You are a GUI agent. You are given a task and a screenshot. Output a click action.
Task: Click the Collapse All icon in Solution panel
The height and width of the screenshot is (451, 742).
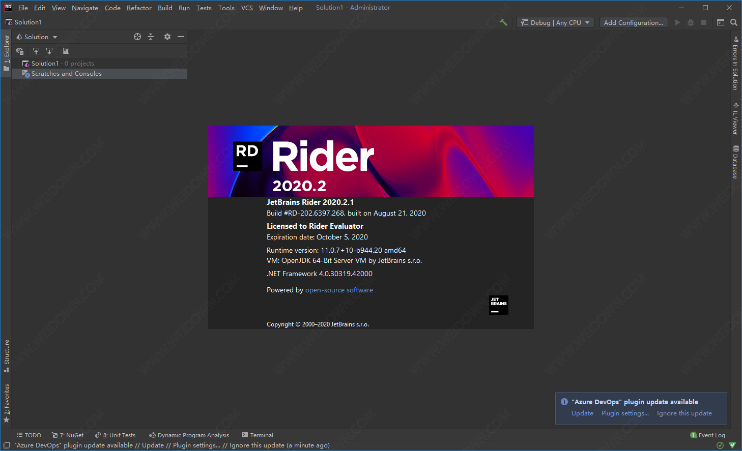(x=151, y=37)
